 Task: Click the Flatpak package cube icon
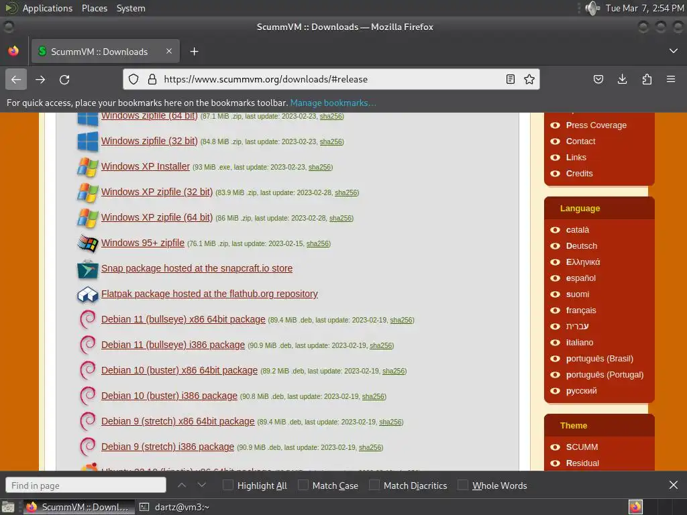(x=88, y=294)
